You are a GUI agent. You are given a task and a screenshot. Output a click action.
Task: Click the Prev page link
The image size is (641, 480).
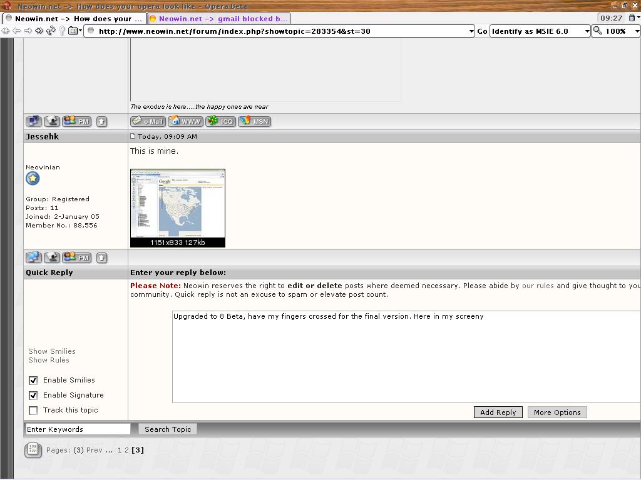[95, 450]
